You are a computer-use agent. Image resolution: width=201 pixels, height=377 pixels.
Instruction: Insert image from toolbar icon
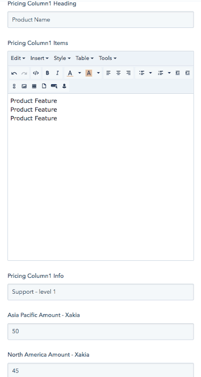[24, 86]
